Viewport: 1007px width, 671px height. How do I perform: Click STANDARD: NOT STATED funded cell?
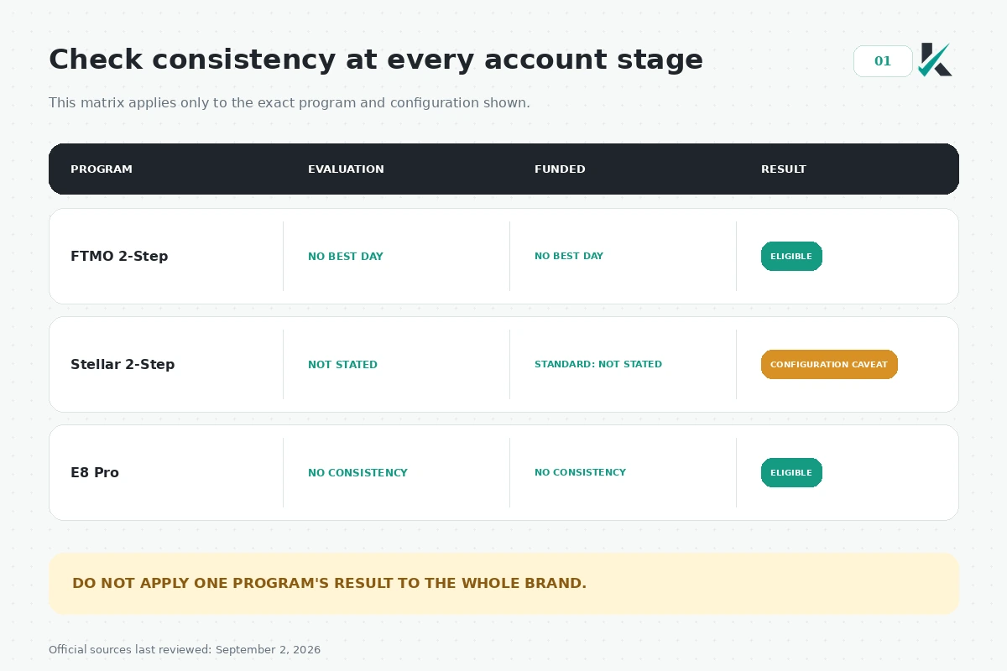pos(598,364)
